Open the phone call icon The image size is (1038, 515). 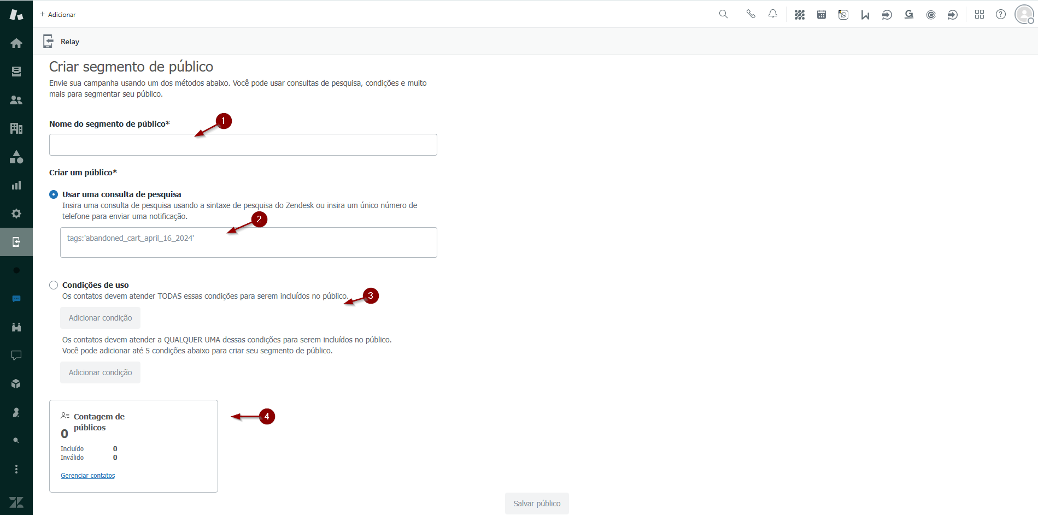(750, 14)
